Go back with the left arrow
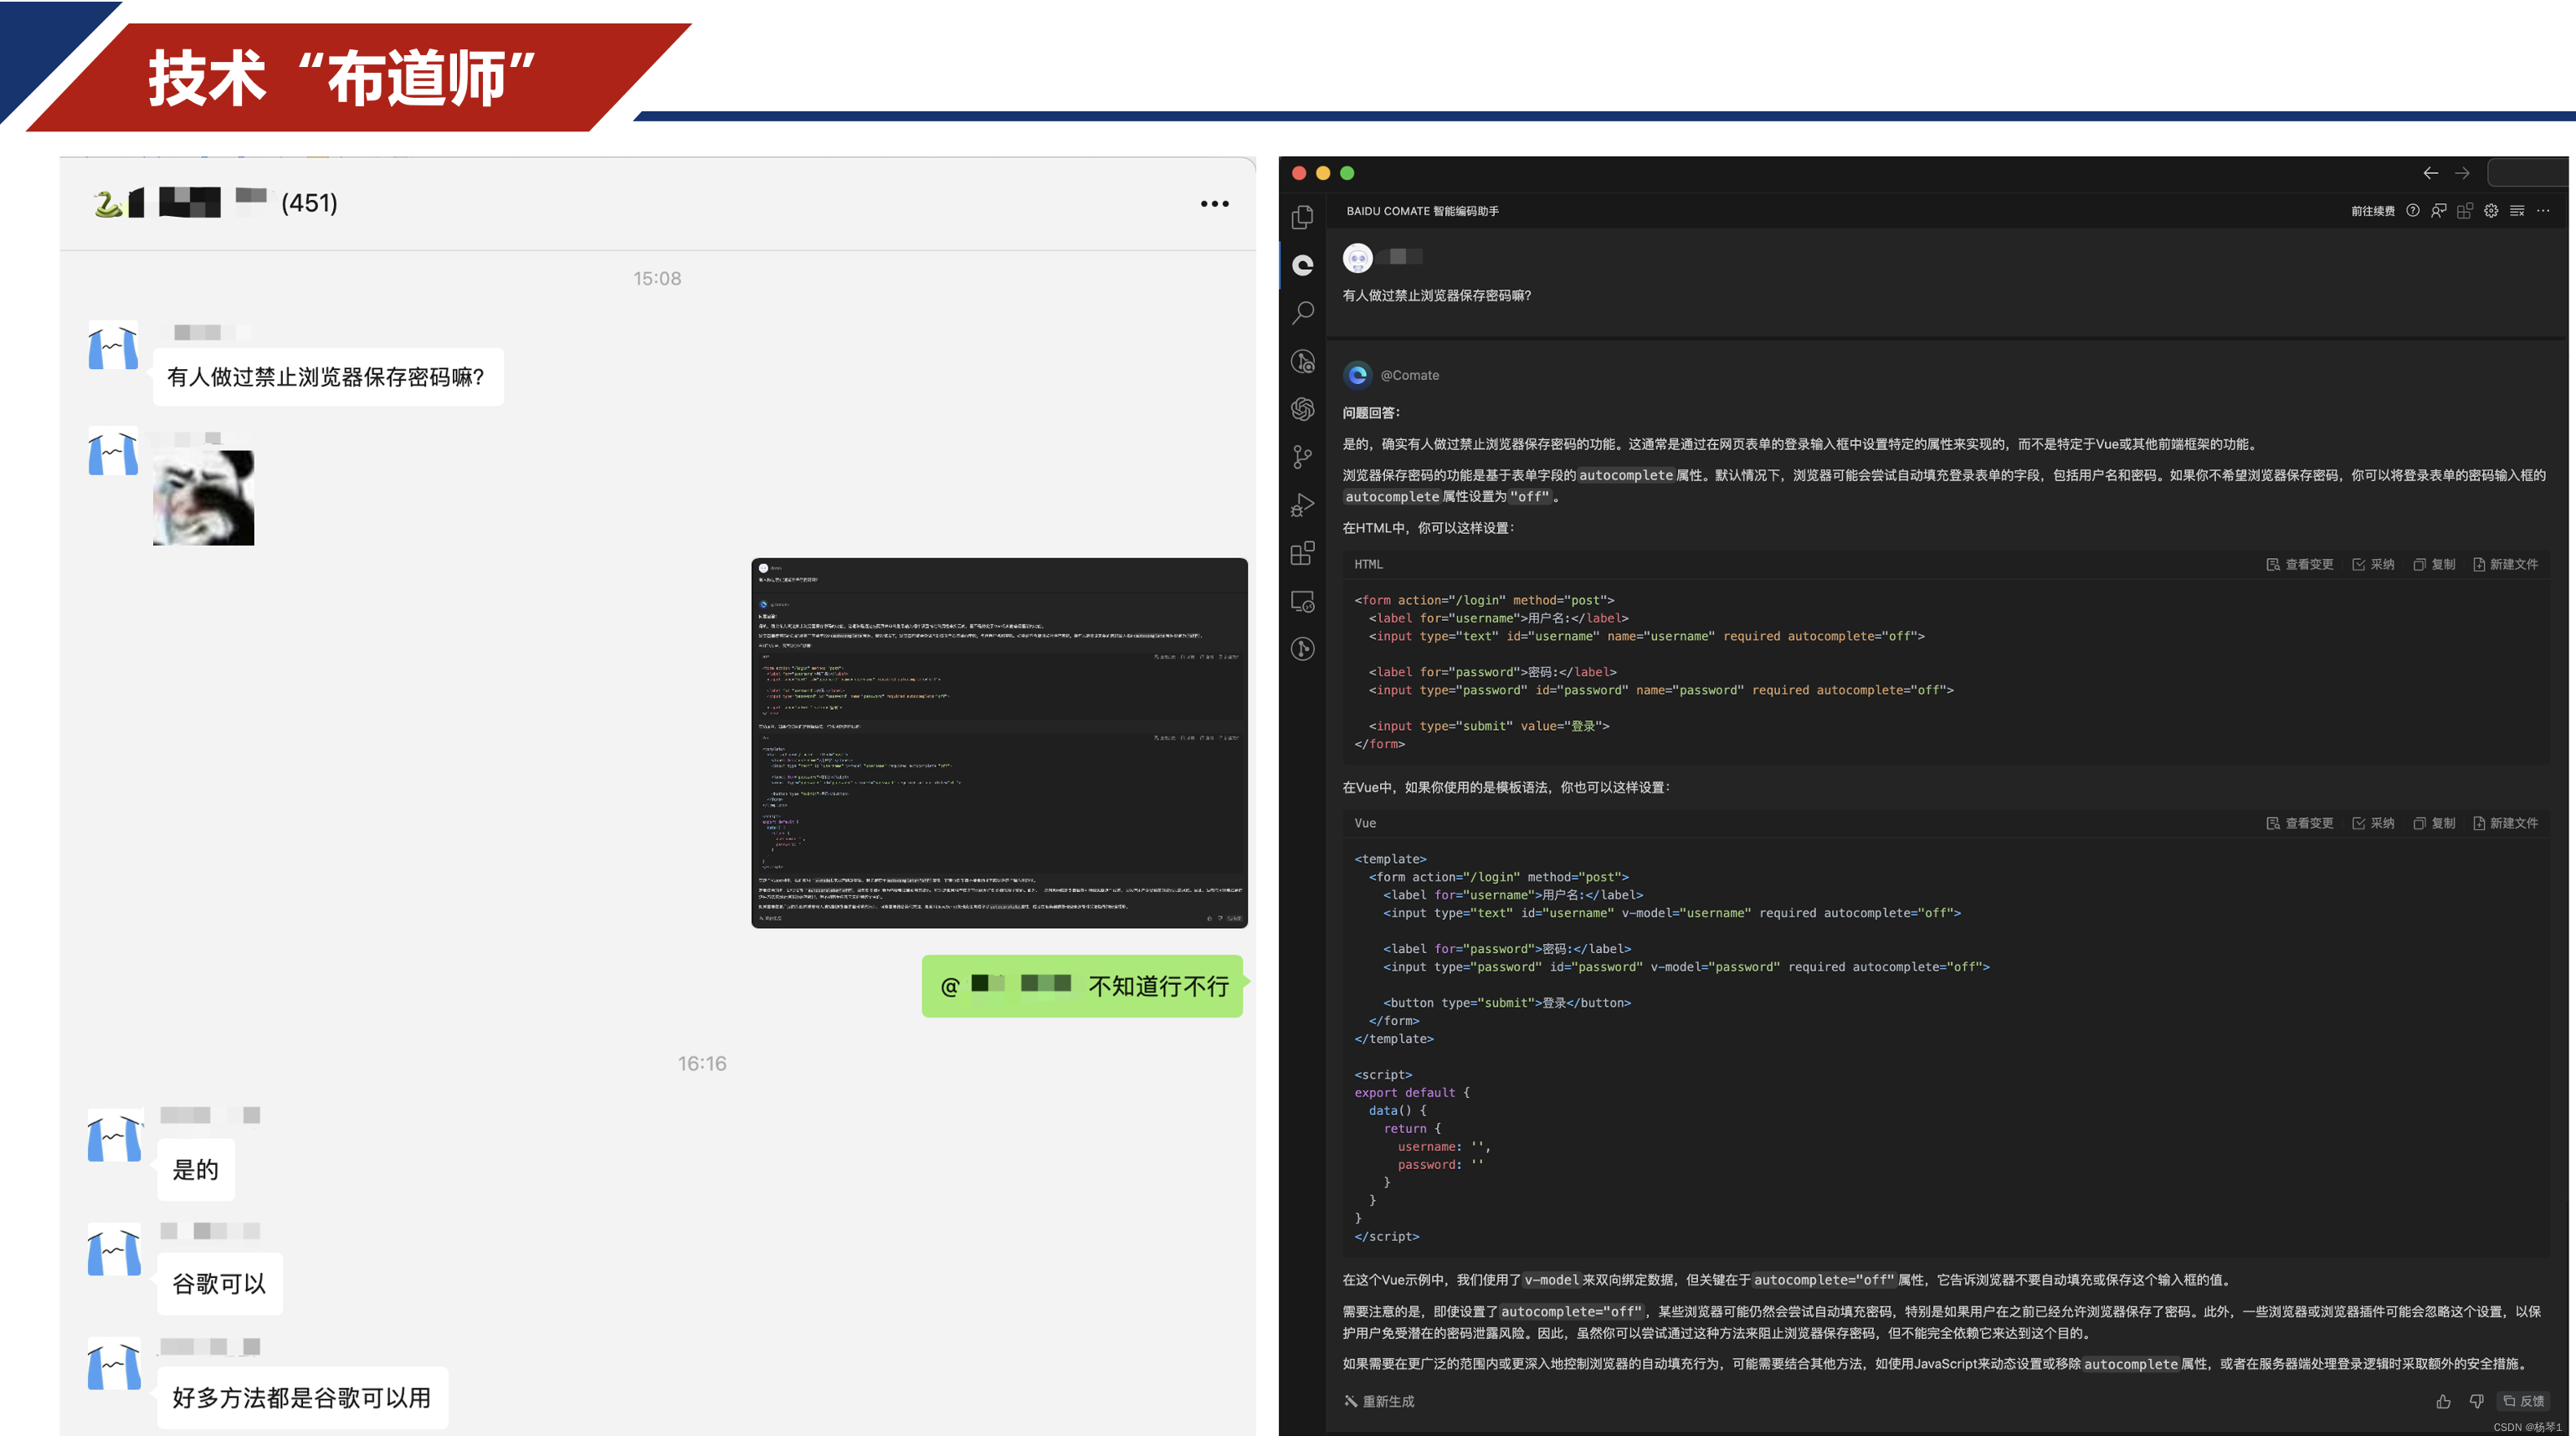Image resolution: width=2576 pixels, height=1441 pixels. click(x=2430, y=173)
